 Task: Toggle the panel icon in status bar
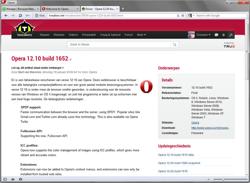[x=5, y=179]
